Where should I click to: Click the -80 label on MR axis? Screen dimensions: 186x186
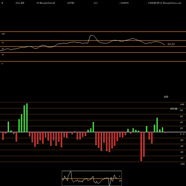click(x=182, y=158)
